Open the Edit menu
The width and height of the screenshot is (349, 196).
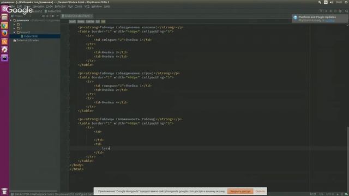[20, 7]
